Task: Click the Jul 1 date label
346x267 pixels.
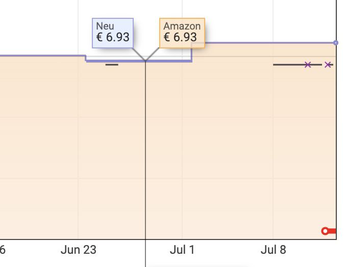Action: (182, 250)
